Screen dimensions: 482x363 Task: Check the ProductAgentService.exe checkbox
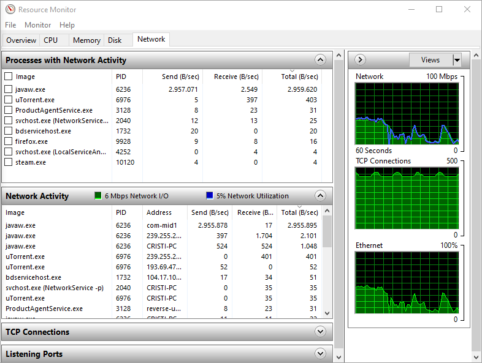[x=9, y=110]
